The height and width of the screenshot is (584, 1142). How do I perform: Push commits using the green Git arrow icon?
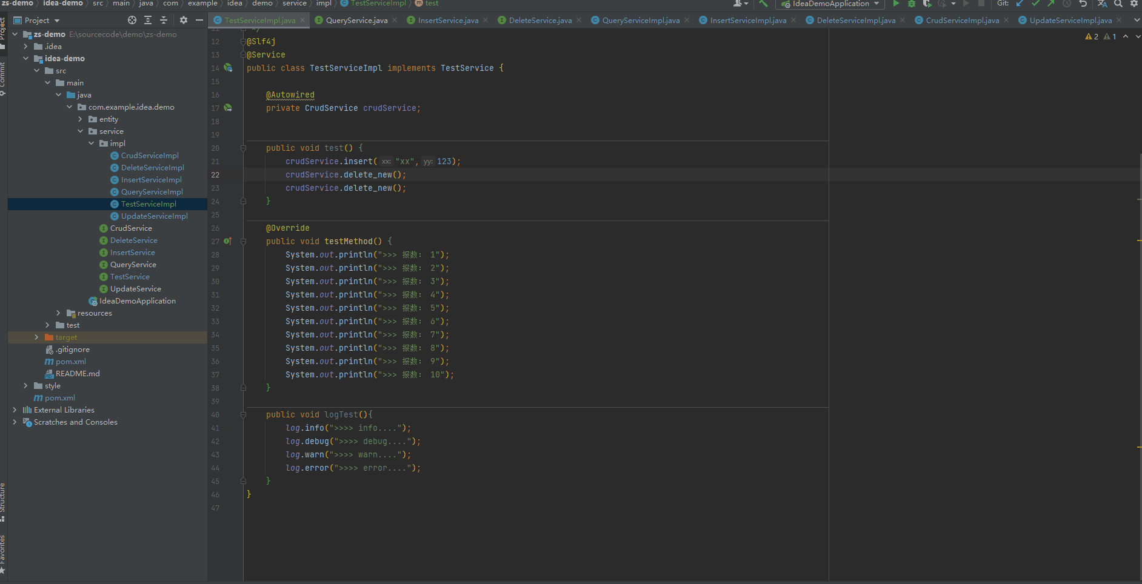point(1050,4)
